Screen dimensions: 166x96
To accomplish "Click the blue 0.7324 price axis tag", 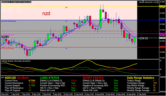I will 162,20.
